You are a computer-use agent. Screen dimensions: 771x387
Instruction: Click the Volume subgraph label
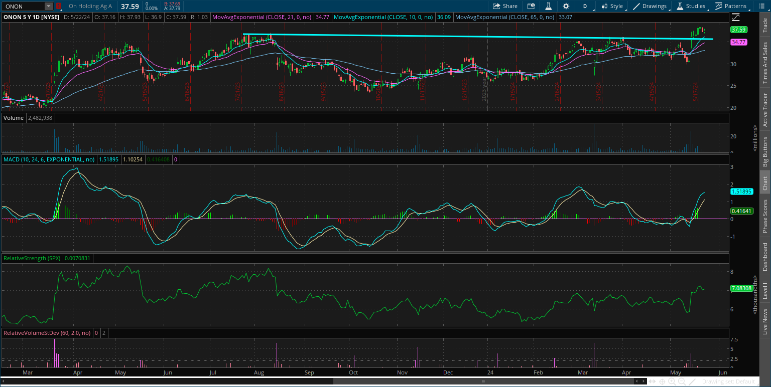(13, 118)
